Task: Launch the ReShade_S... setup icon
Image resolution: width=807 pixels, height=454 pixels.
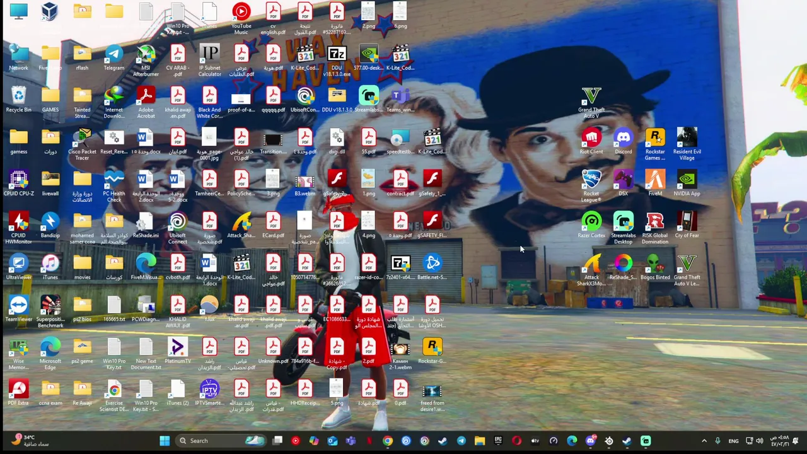Action: click(x=623, y=267)
